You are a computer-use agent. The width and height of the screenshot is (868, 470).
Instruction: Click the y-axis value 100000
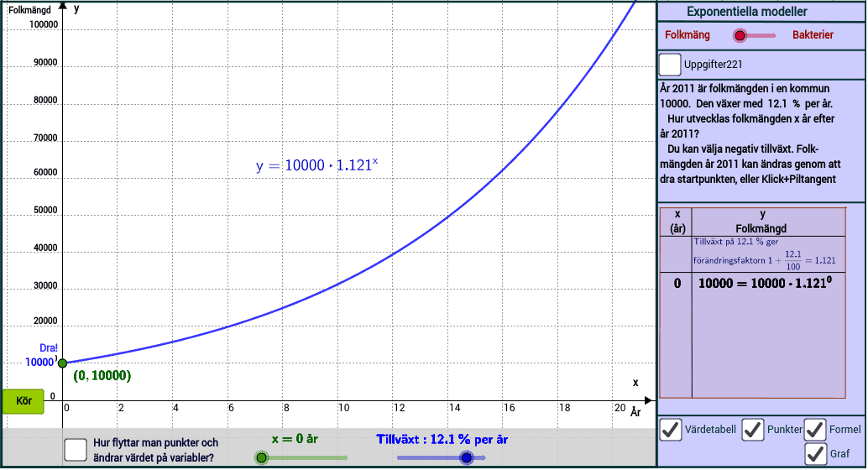tap(44, 24)
